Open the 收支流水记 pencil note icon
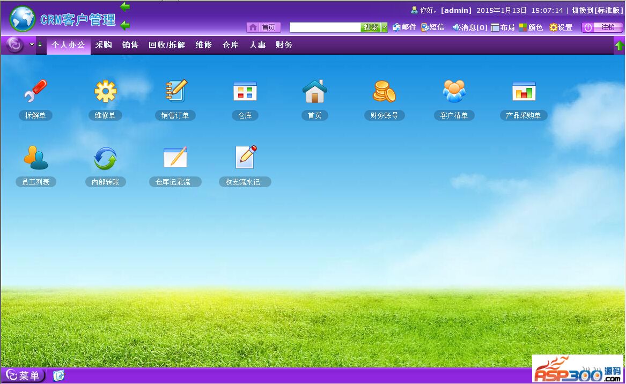The height and width of the screenshot is (384, 626). (245, 158)
